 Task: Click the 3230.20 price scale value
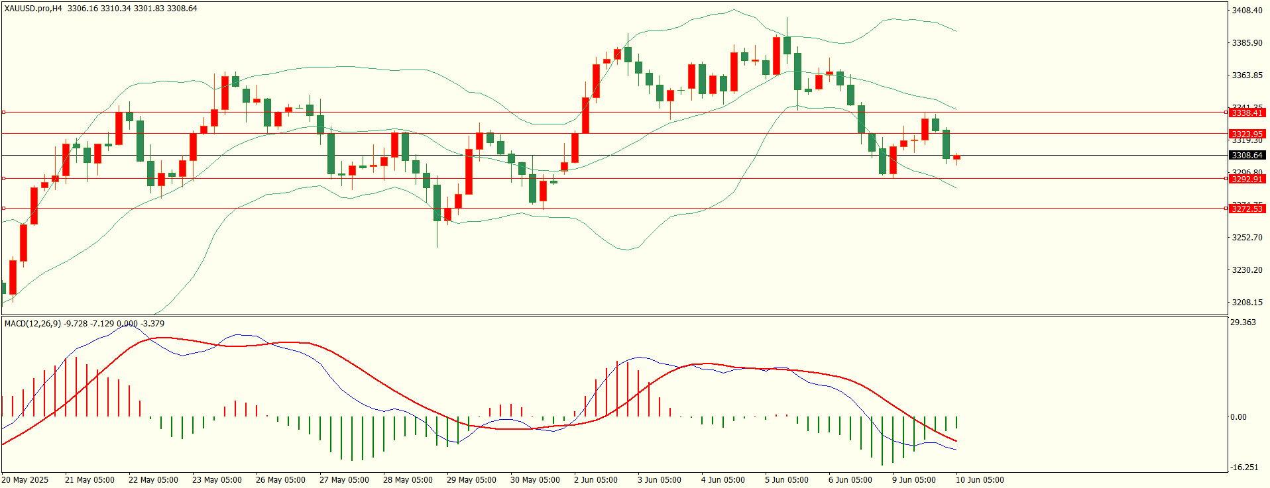point(1247,270)
